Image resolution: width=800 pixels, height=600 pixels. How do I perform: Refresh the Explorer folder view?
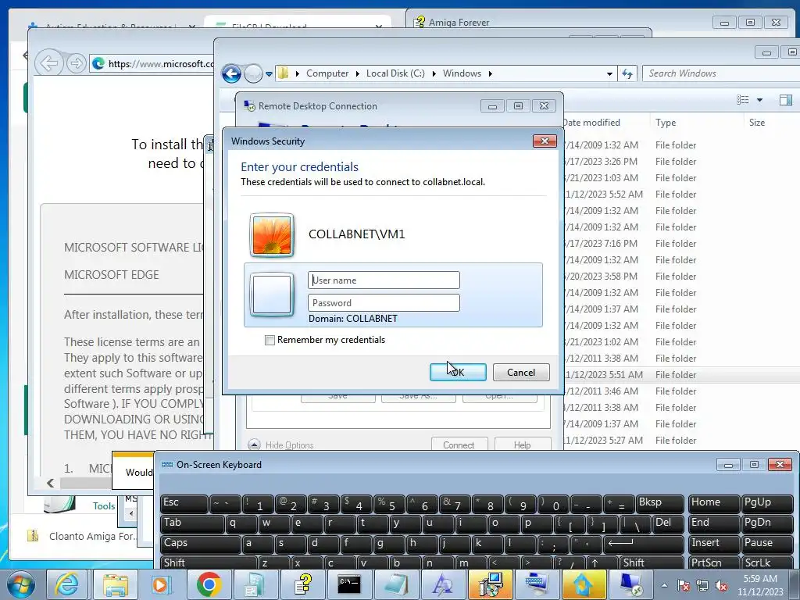[627, 74]
